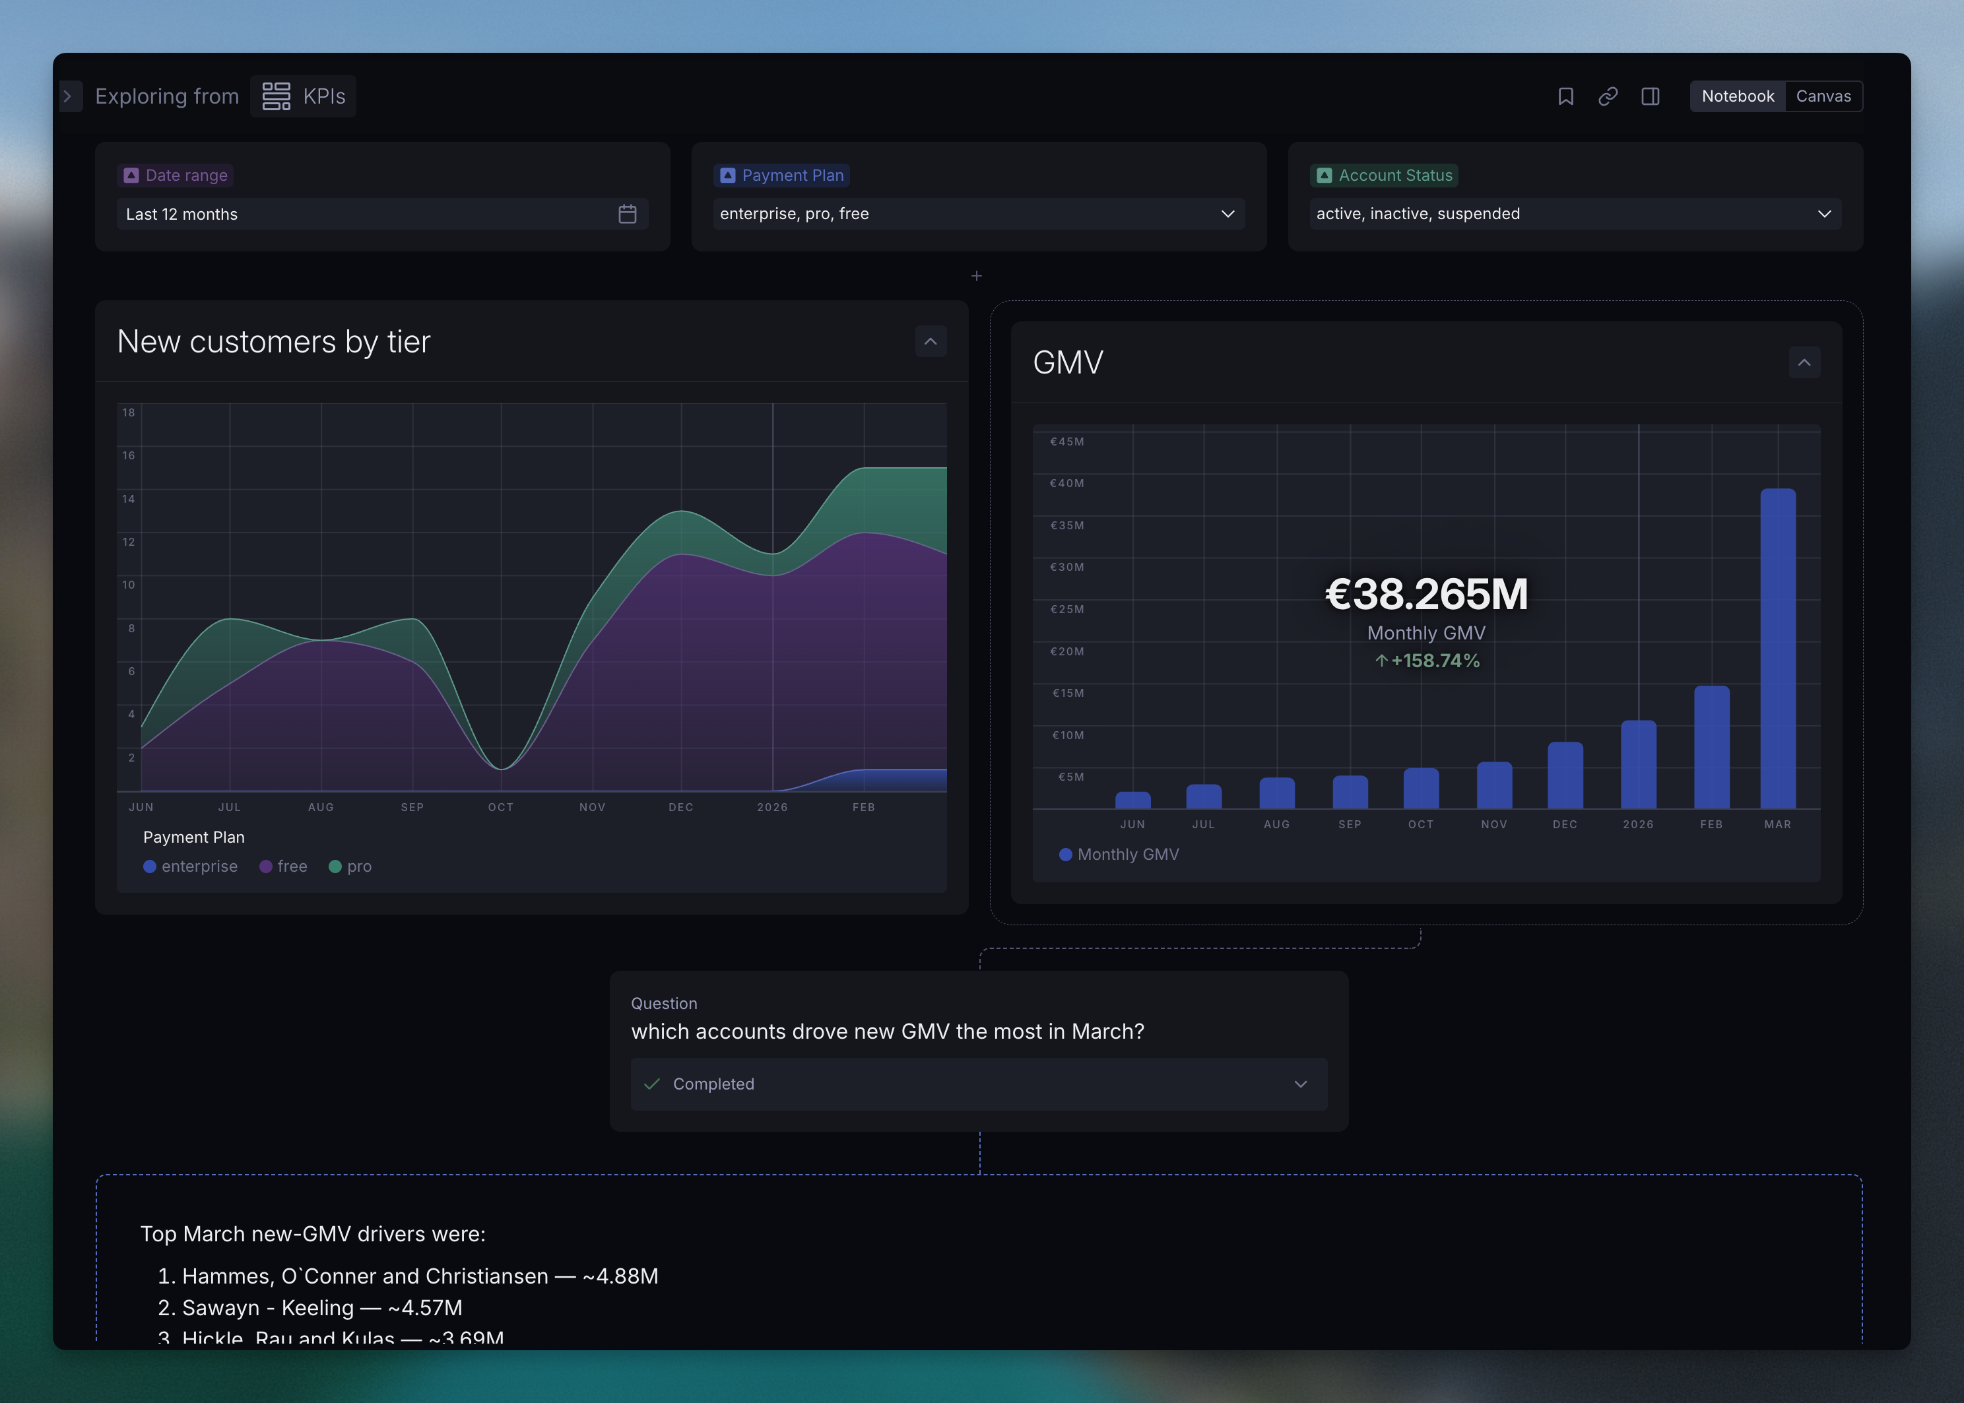Add a new block with the plus icon
1964x1403 pixels.
[976, 276]
